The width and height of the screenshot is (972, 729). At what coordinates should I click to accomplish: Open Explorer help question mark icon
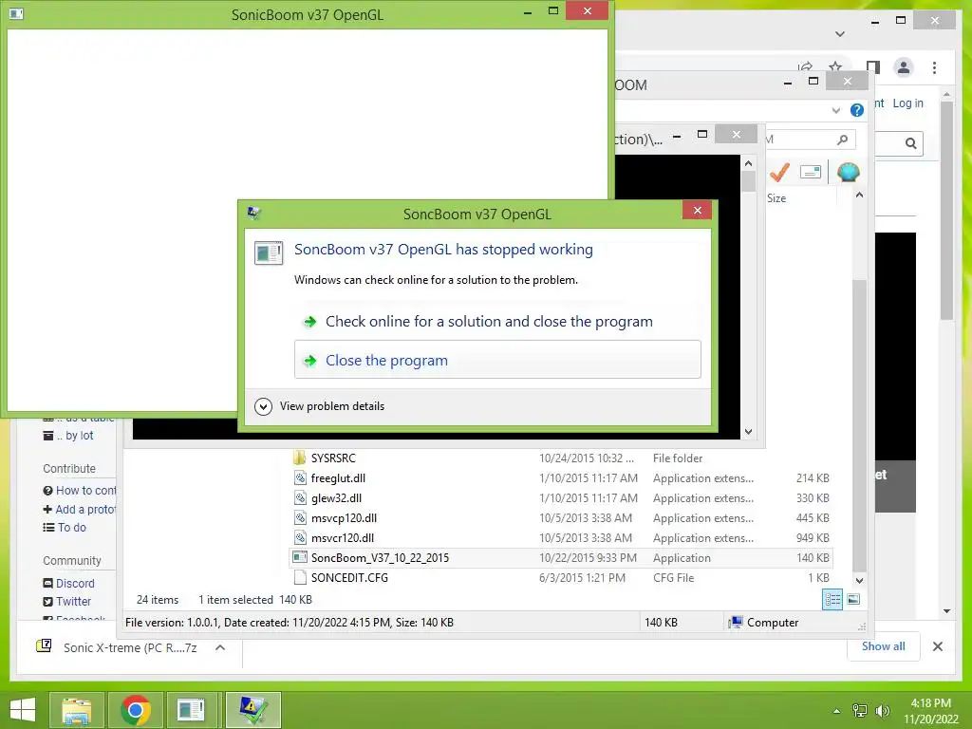coord(857,110)
